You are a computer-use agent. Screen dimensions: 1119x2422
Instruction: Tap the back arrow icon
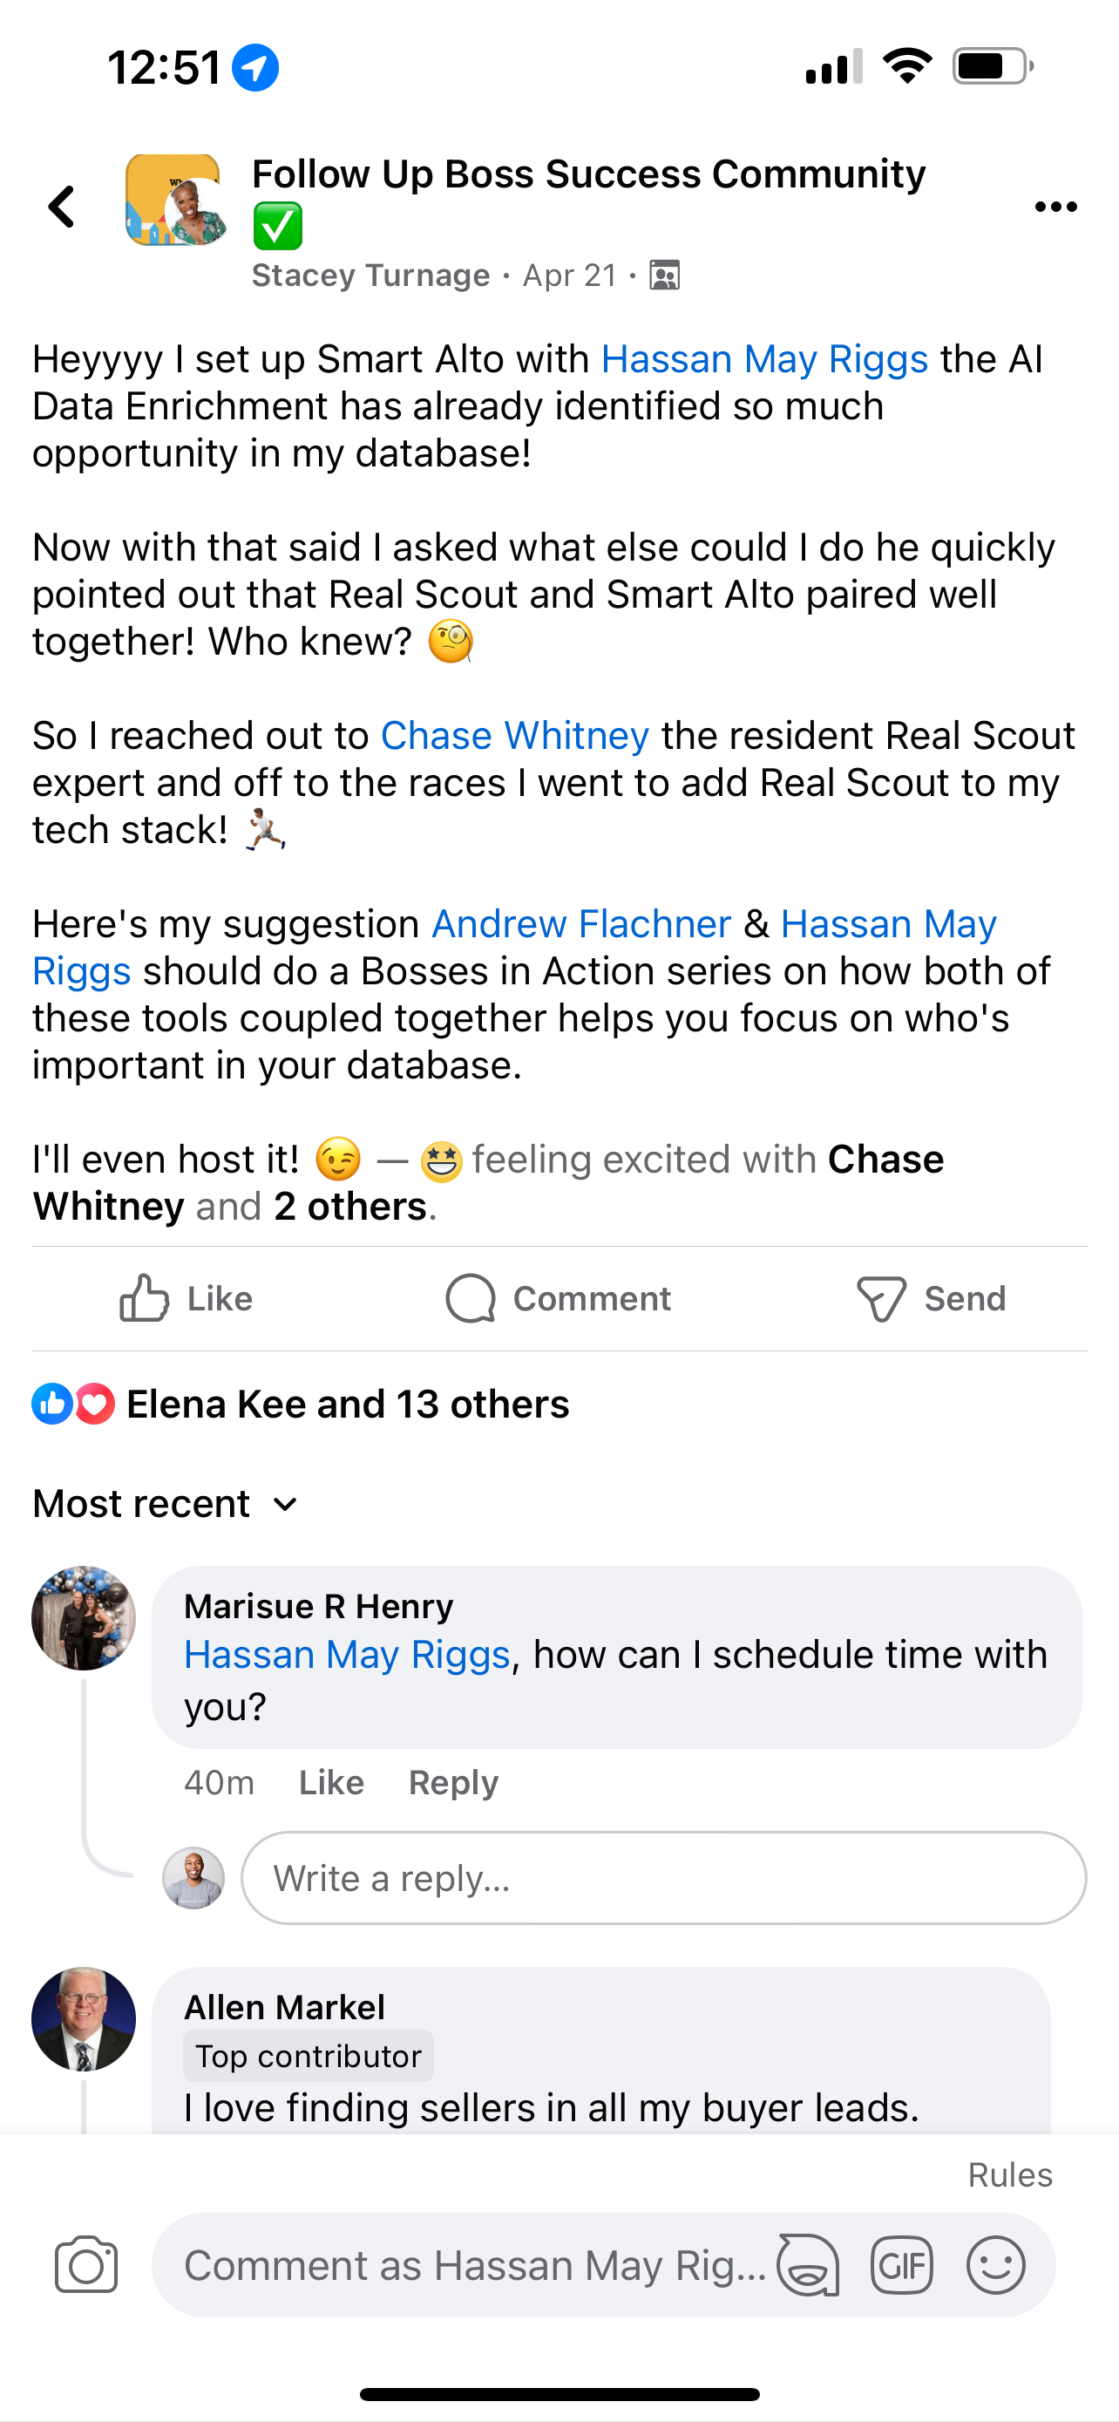click(62, 207)
